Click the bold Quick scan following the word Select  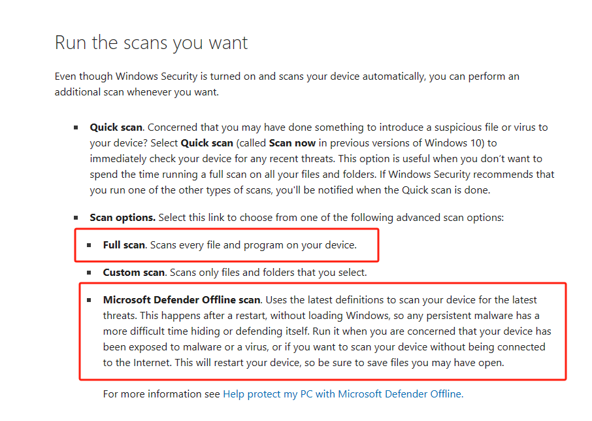click(x=206, y=143)
